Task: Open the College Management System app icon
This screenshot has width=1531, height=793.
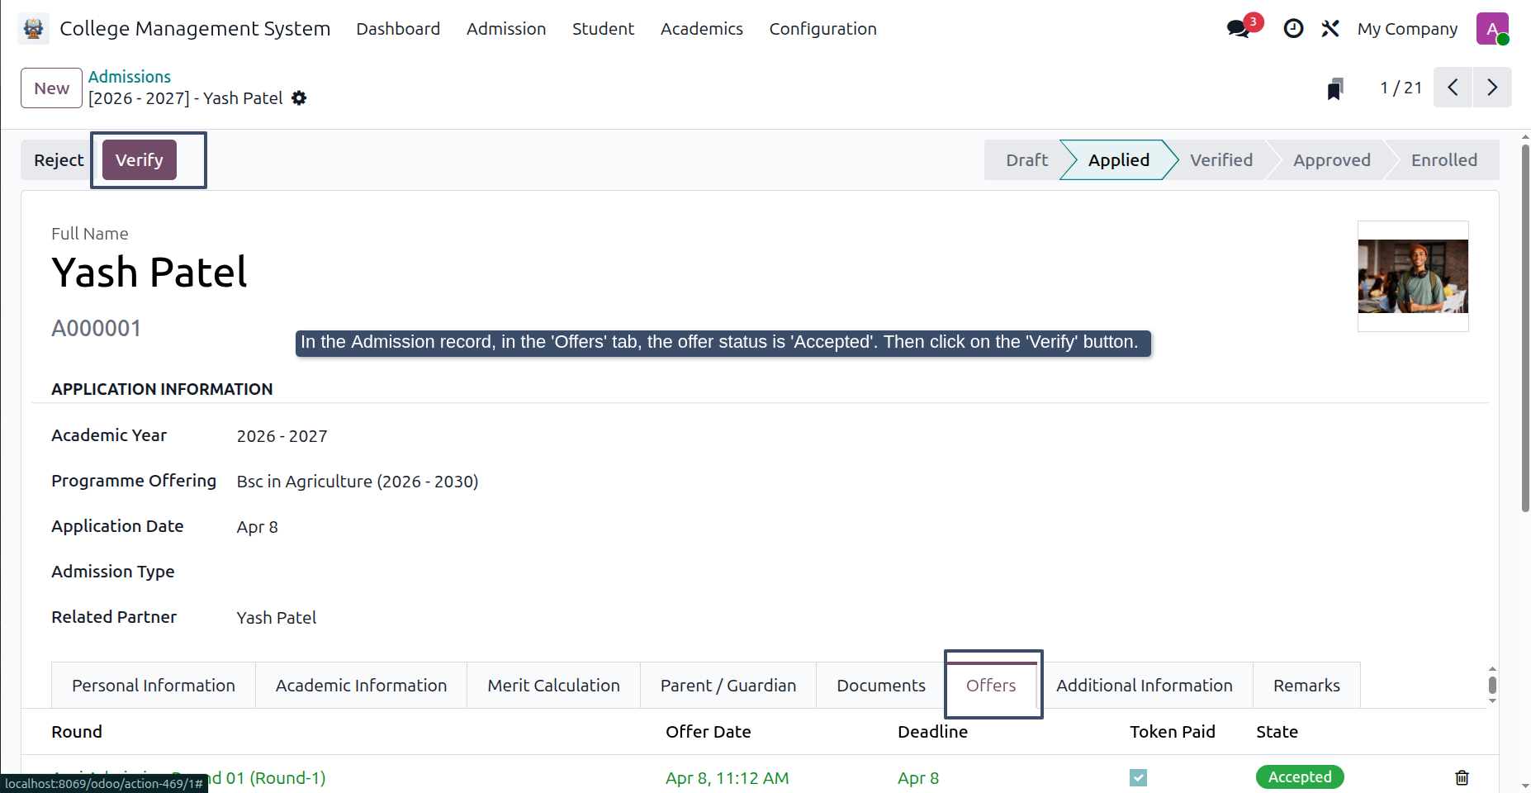Action: pyautogui.click(x=33, y=29)
